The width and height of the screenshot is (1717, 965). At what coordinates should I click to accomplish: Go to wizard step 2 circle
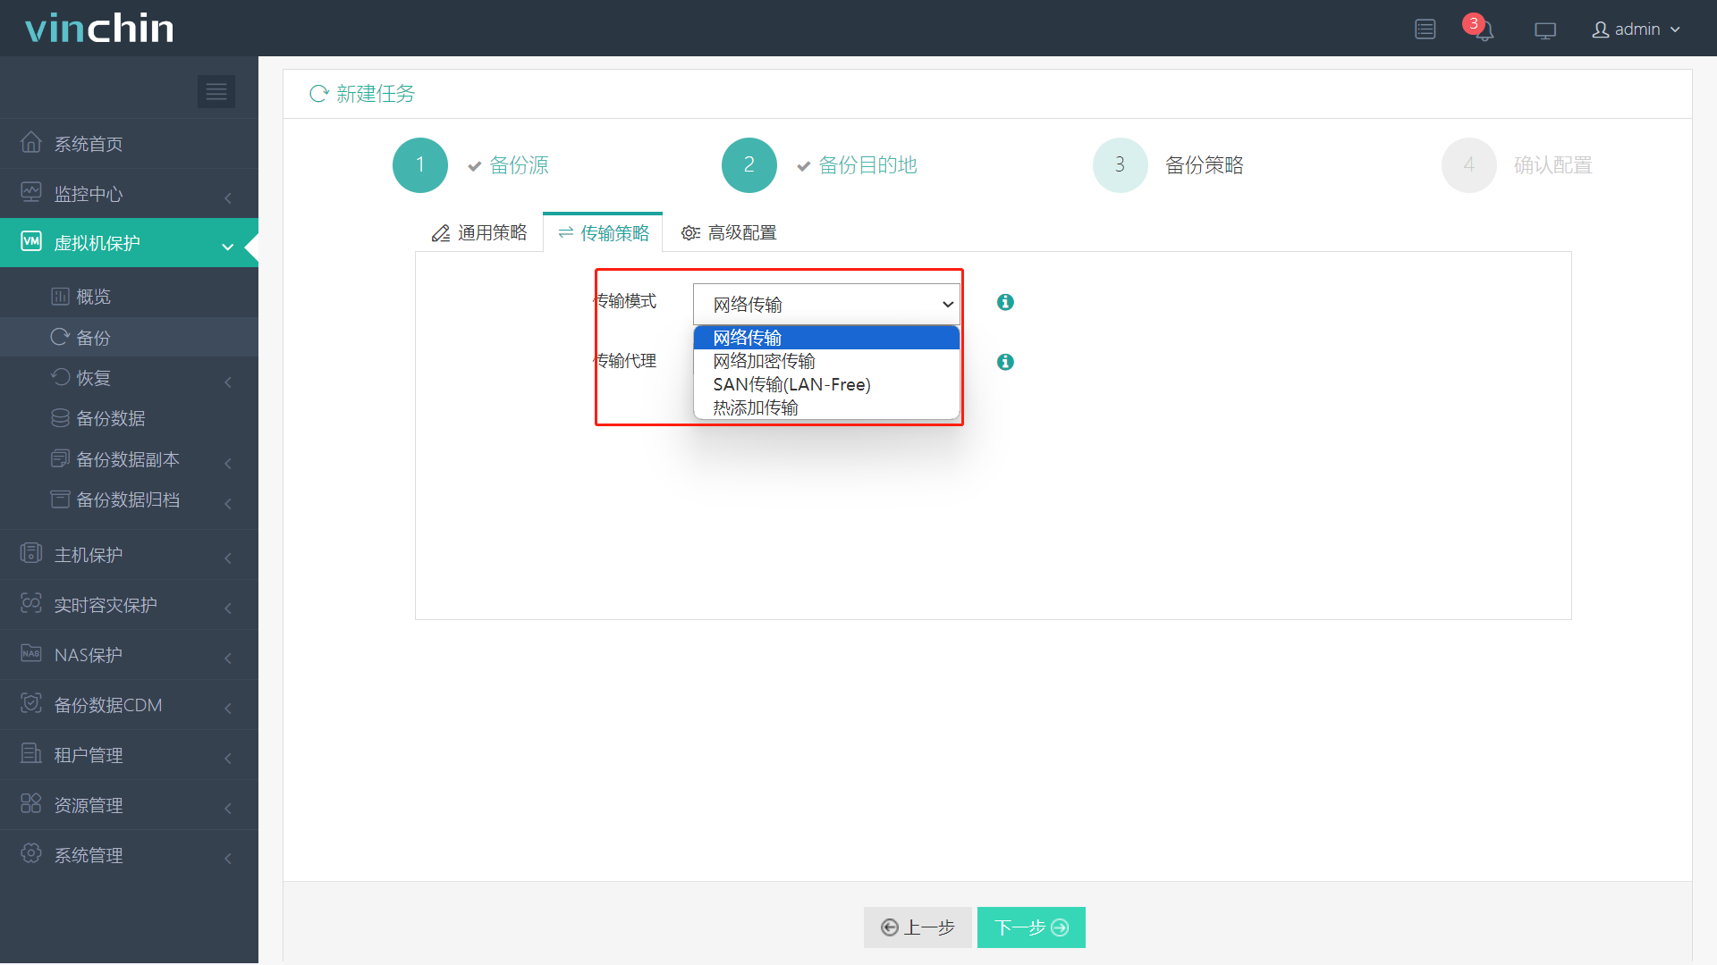749,165
